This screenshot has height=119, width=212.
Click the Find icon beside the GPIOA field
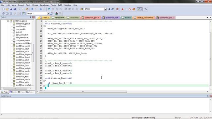coord(109,9)
